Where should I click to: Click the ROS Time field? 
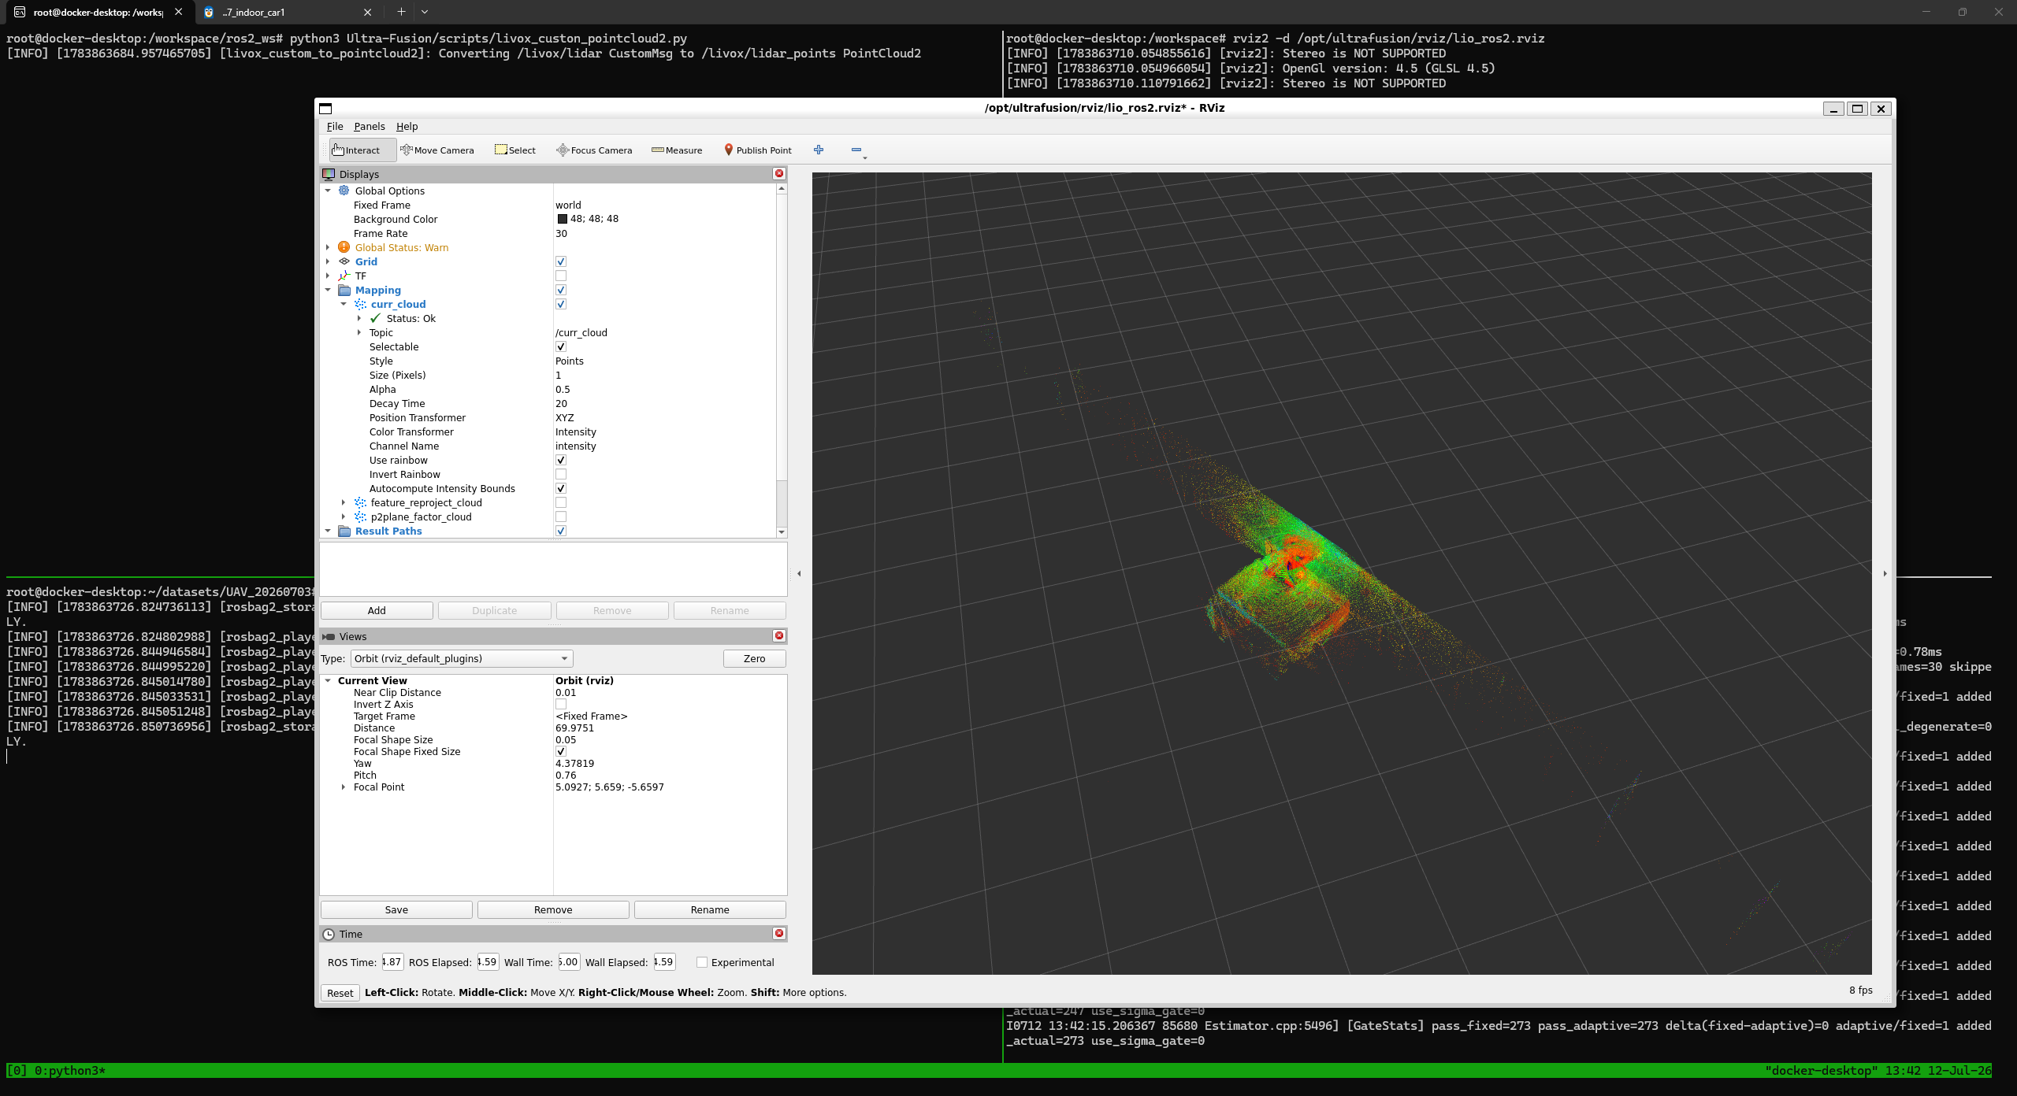point(392,961)
